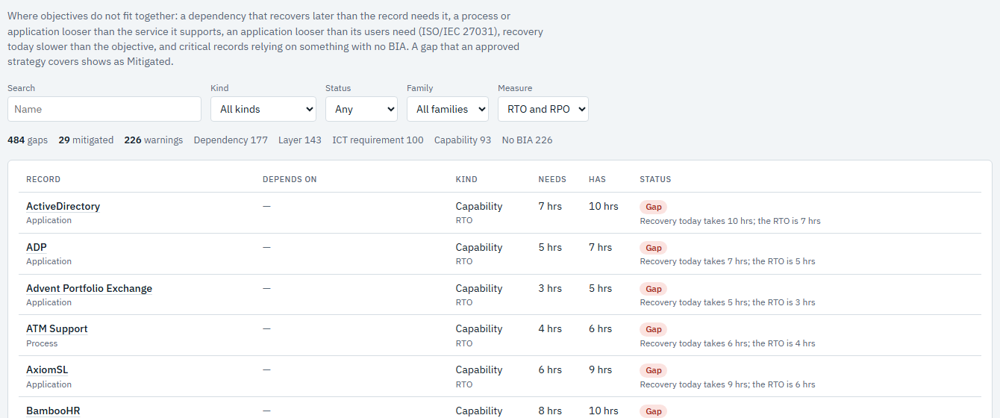This screenshot has height=418, width=1000.
Task: Click the Gap badge in AxiomSL row
Action: [x=653, y=370]
